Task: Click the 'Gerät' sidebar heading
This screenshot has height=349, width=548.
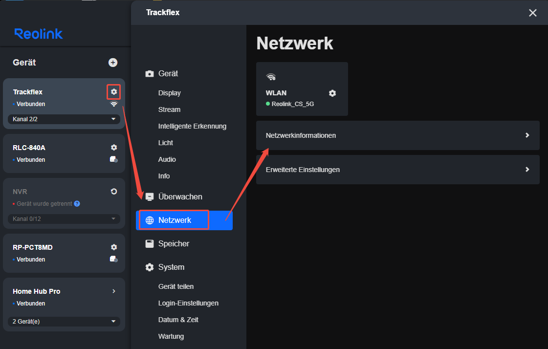Action: coord(24,63)
